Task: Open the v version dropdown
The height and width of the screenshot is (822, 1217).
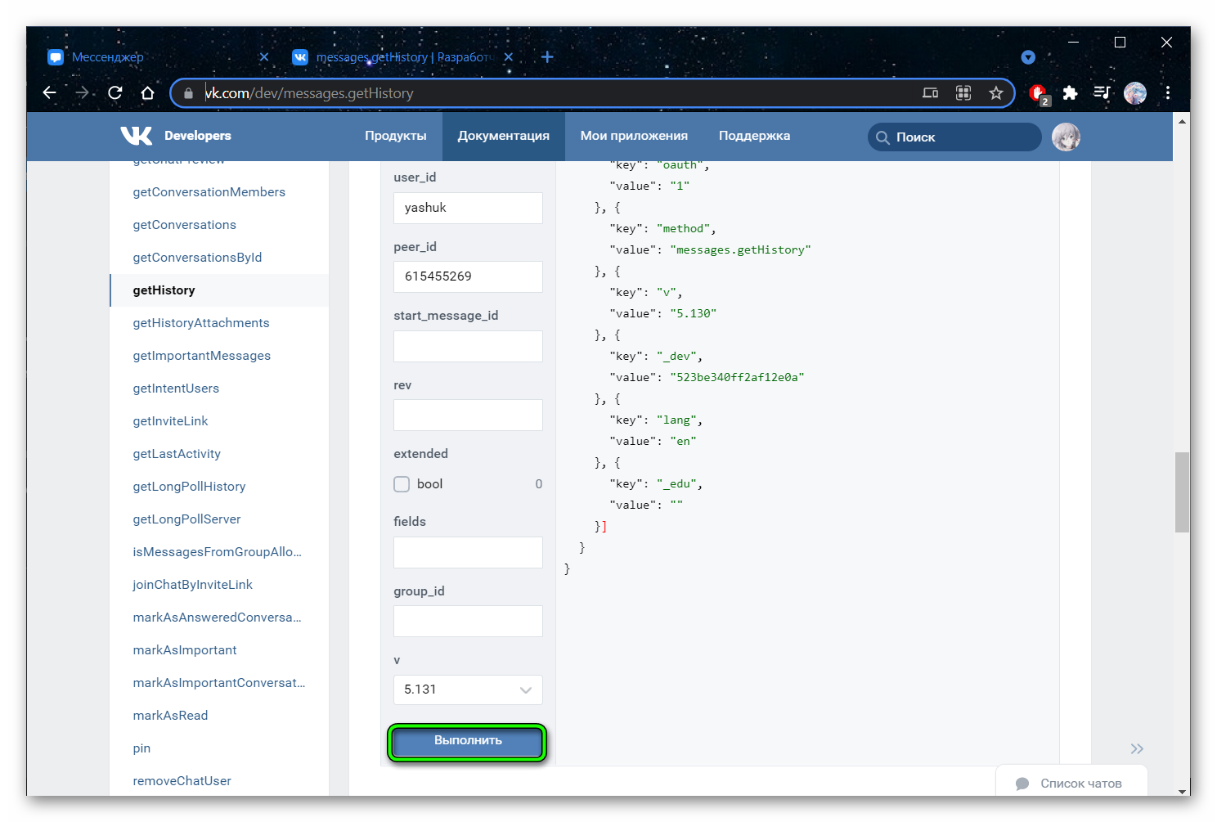Action: point(468,689)
